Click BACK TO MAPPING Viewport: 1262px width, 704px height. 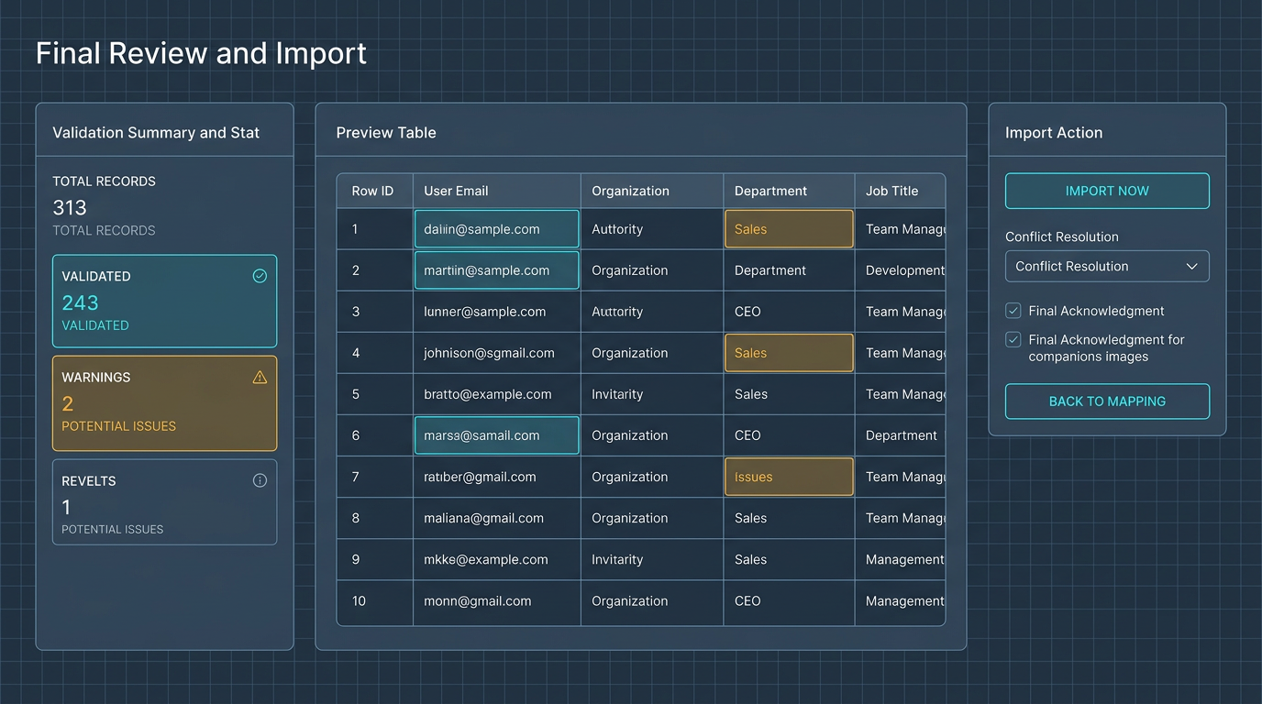point(1106,401)
